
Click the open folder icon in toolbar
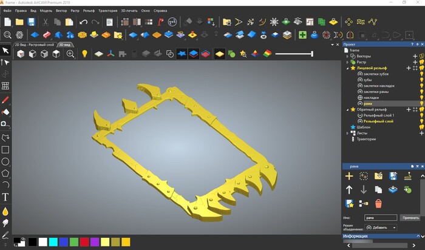tap(19, 22)
